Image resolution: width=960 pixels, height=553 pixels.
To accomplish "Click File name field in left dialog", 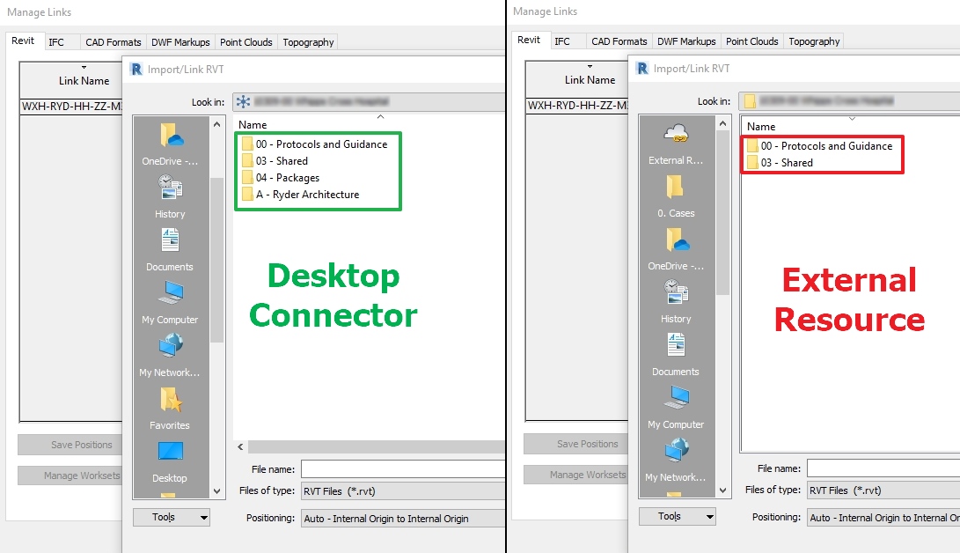I will pyautogui.click(x=403, y=469).
